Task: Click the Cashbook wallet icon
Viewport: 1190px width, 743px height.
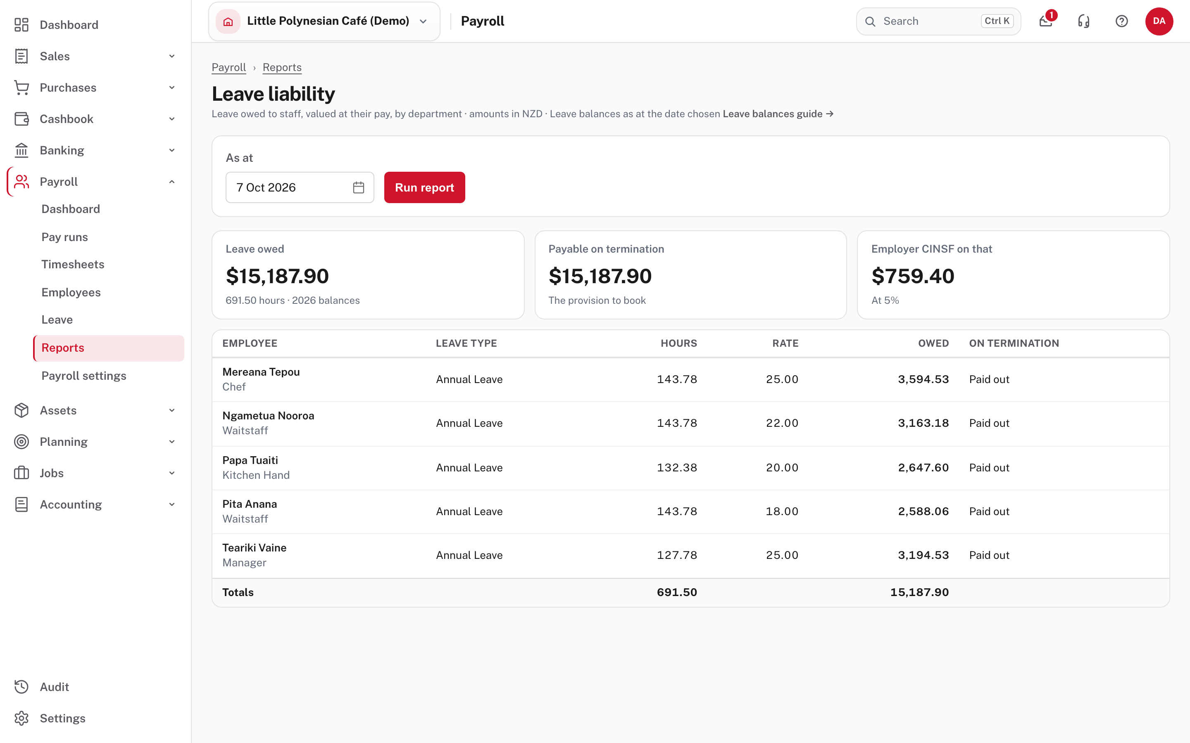Action: [x=21, y=119]
